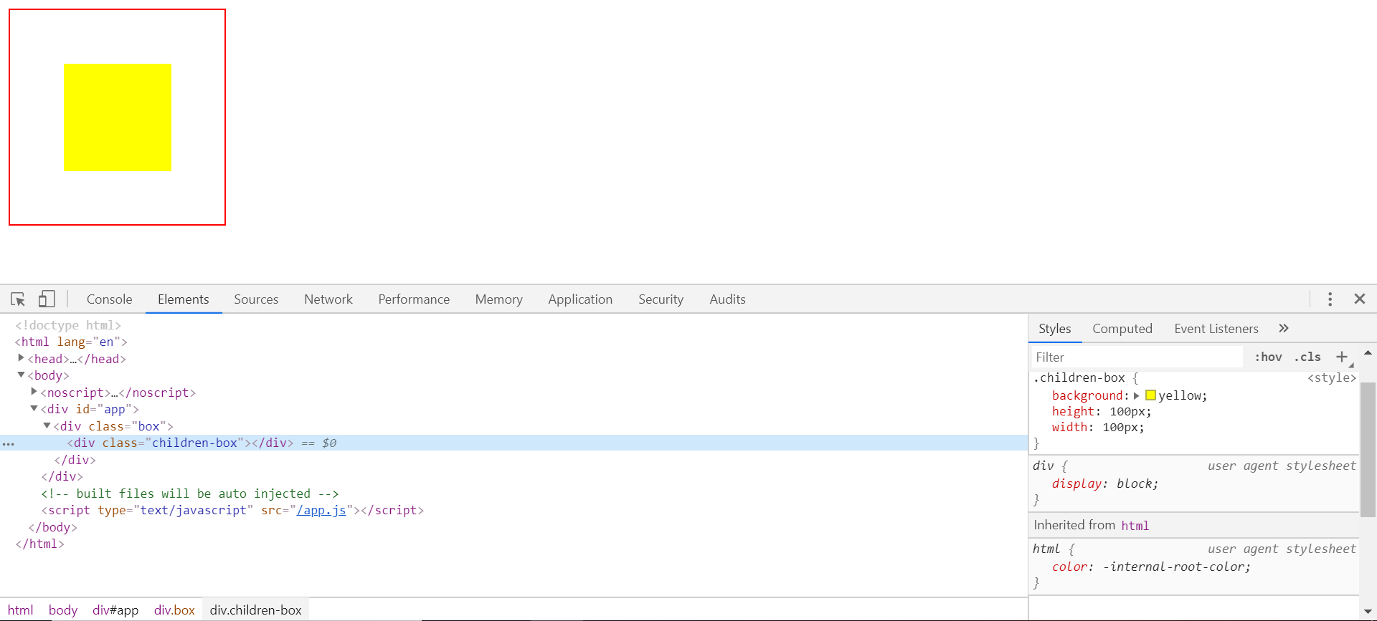Click the Styles pane scroll up arrow
The image size is (1377, 621).
(1368, 352)
